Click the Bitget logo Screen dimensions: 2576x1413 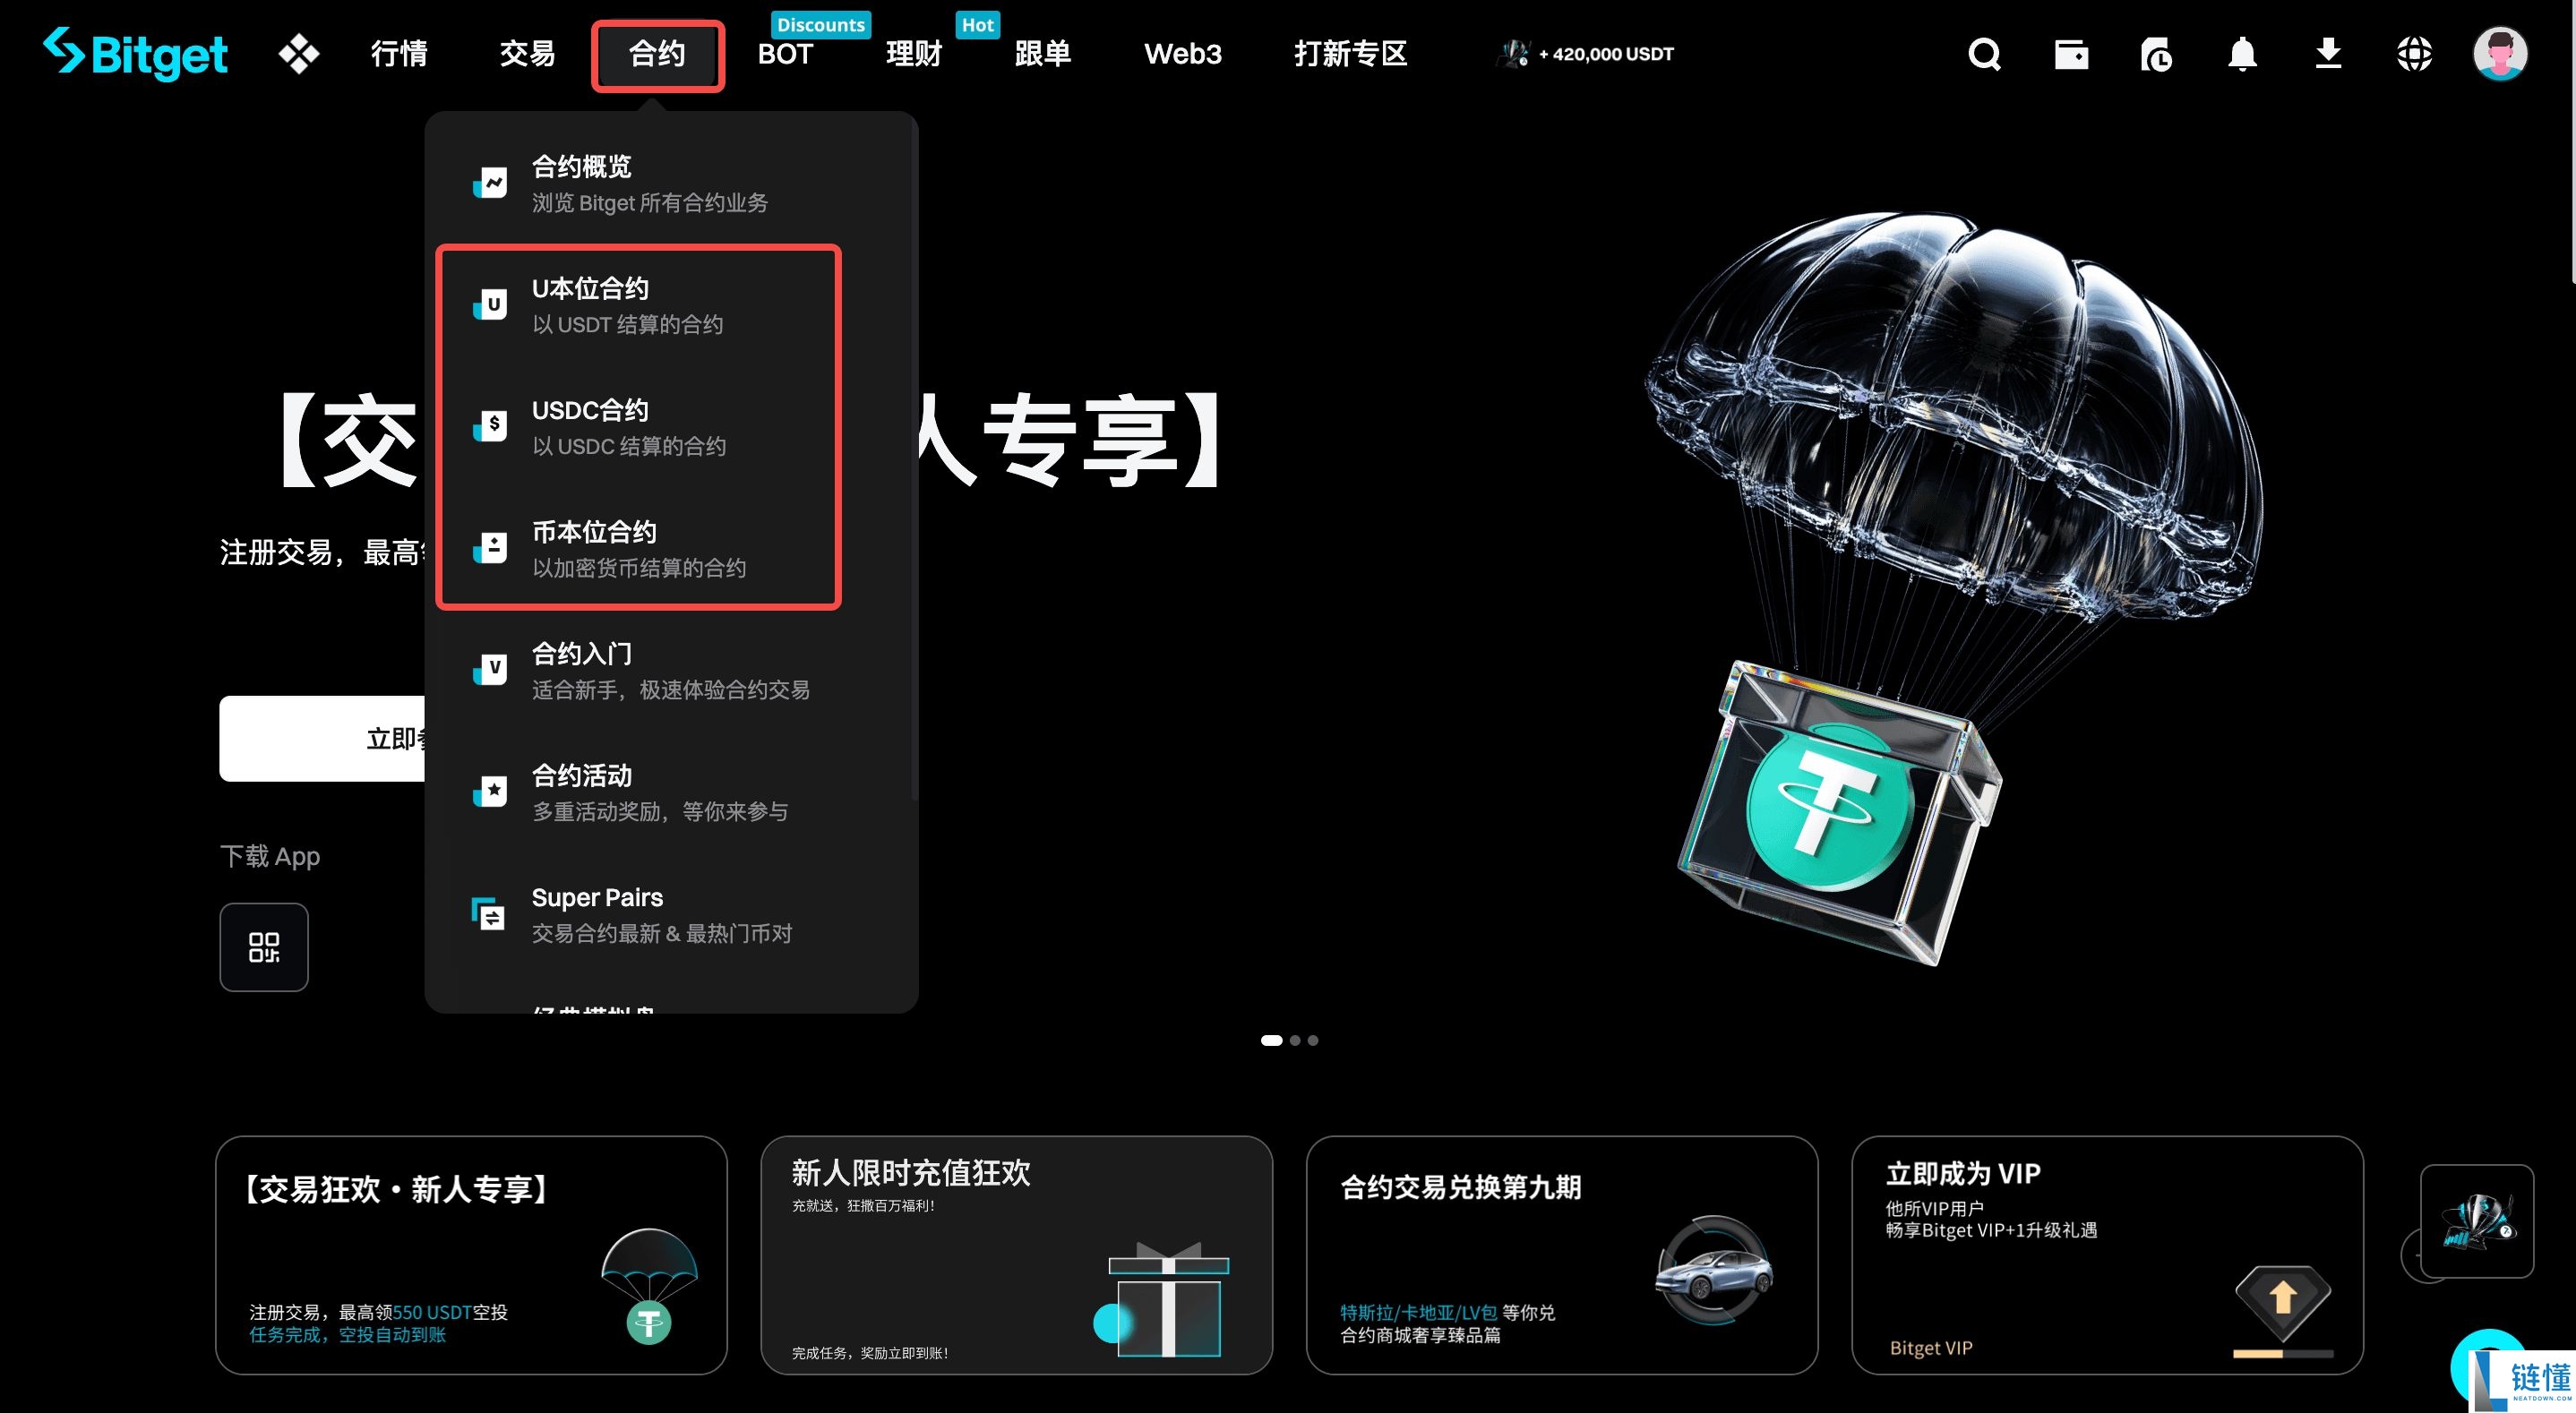pyautogui.click(x=135, y=53)
